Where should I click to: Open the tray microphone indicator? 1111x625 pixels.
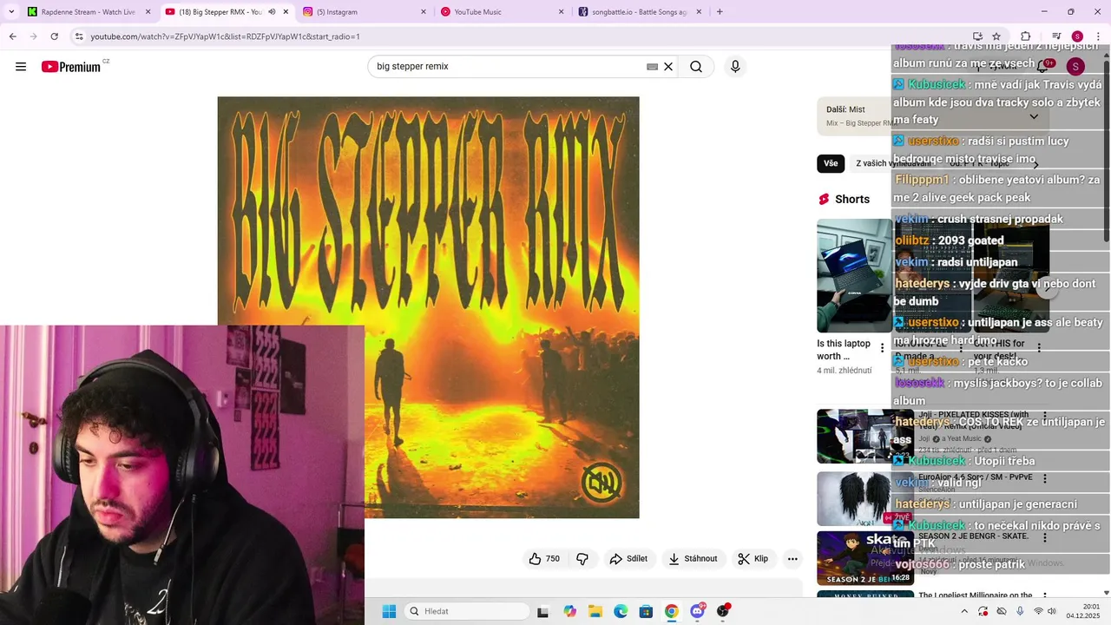tap(1020, 611)
